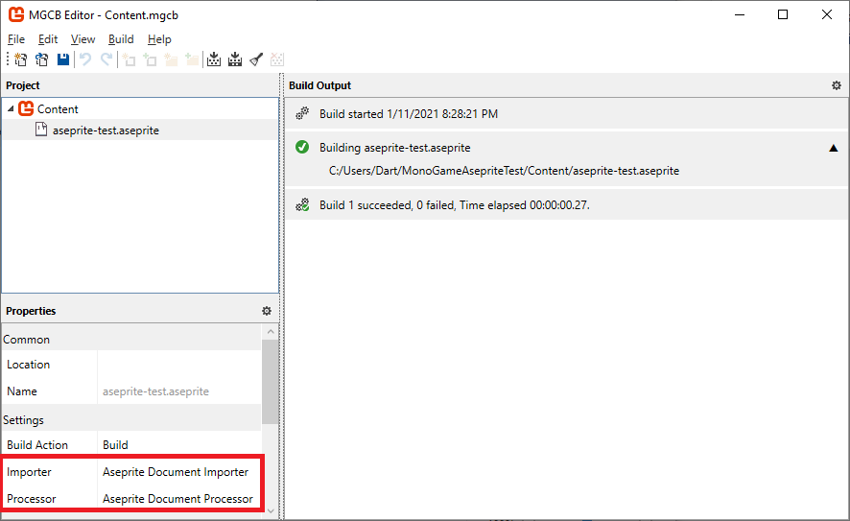Click the Processor property label
850x521 pixels.
32,498
